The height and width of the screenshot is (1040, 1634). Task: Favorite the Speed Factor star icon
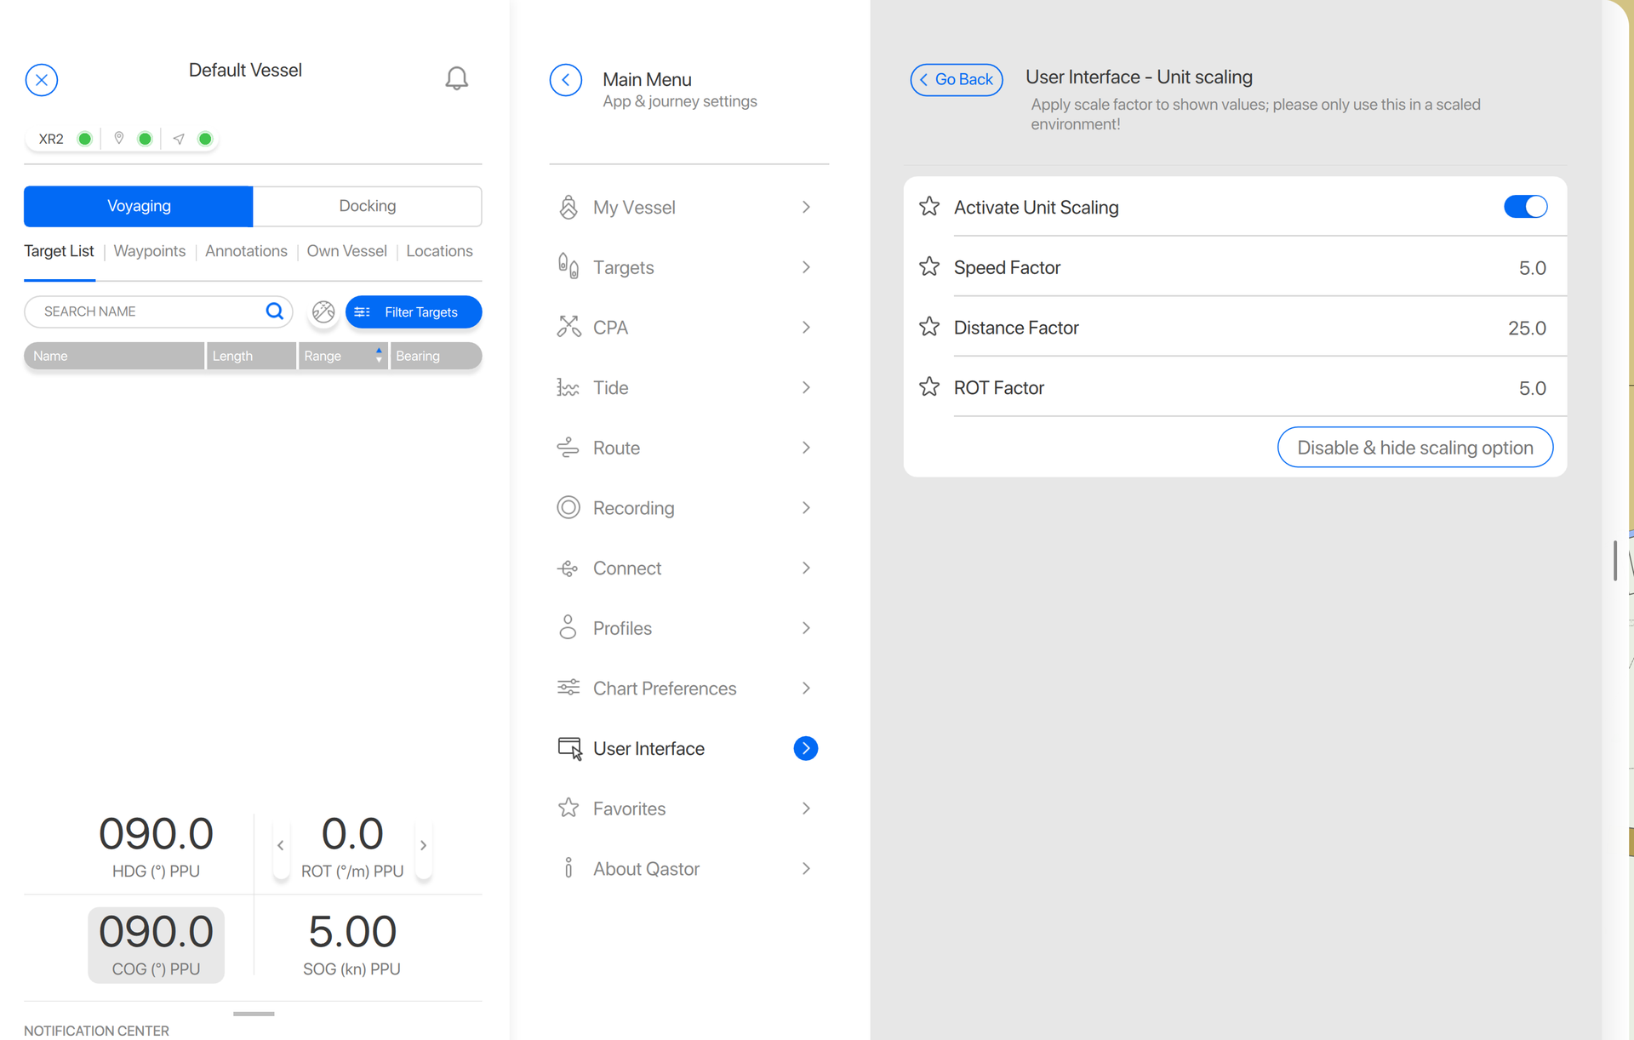tap(929, 267)
